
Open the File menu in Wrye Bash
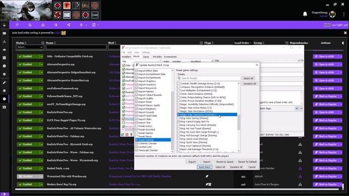click(123, 52)
